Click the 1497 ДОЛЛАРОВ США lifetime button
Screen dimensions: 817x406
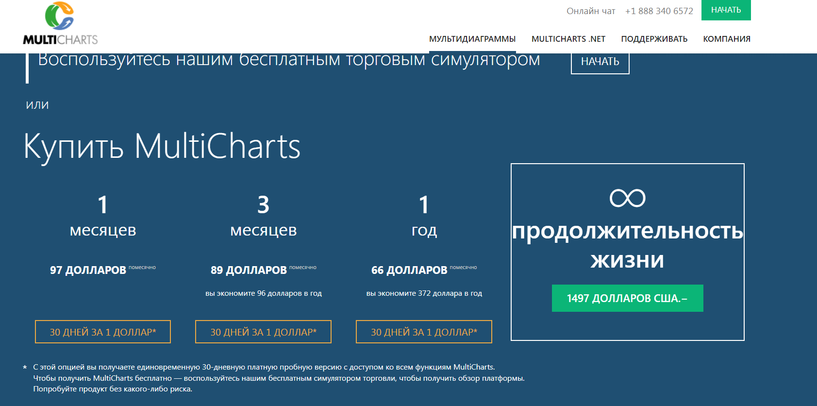point(627,298)
